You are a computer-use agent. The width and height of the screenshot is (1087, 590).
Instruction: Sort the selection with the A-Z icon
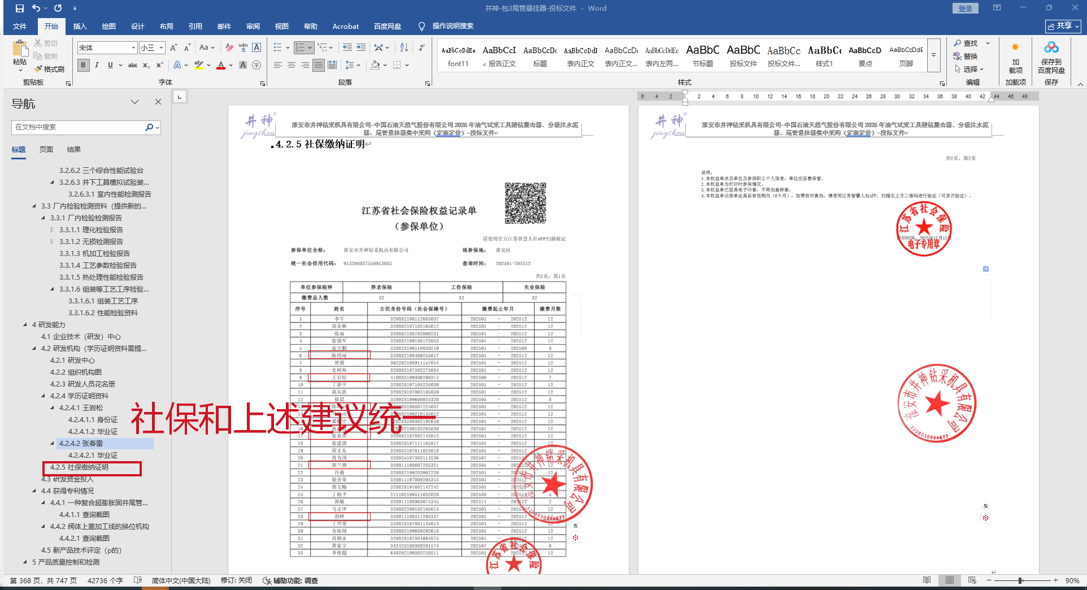404,47
